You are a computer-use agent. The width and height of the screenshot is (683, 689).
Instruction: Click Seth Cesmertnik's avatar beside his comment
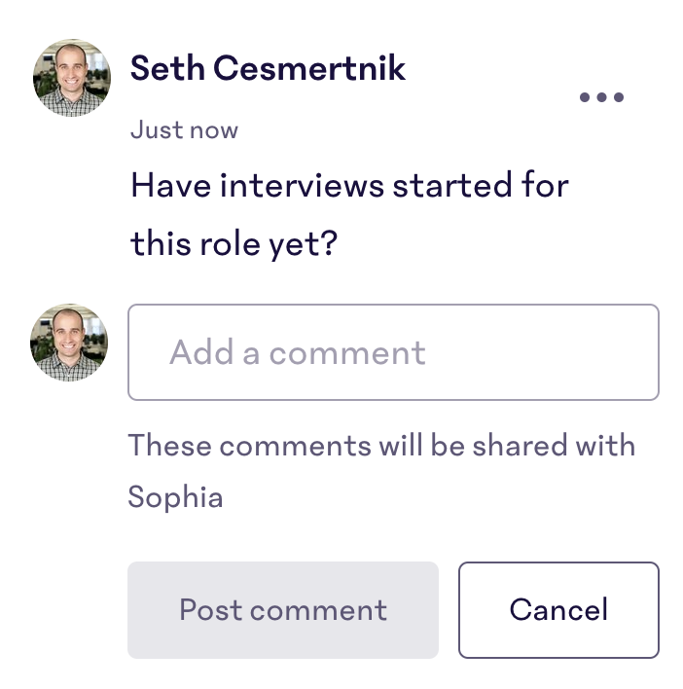[x=72, y=78]
